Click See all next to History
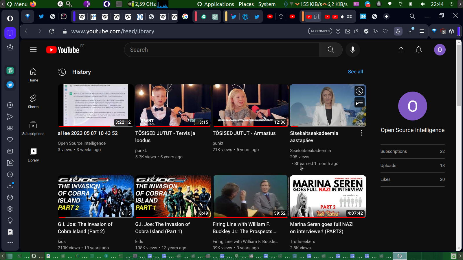This screenshot has height=260, width=463. pyautogui.click(x=355, y=72)
